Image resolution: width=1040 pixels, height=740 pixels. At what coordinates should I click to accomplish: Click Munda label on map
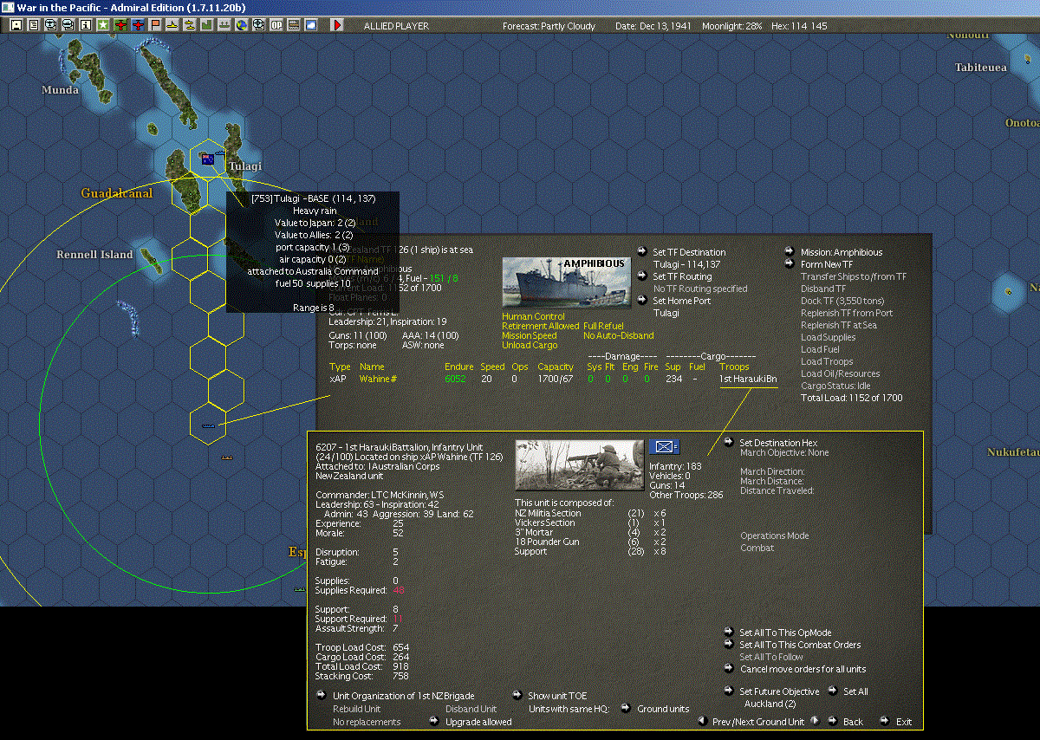(60, 89)
